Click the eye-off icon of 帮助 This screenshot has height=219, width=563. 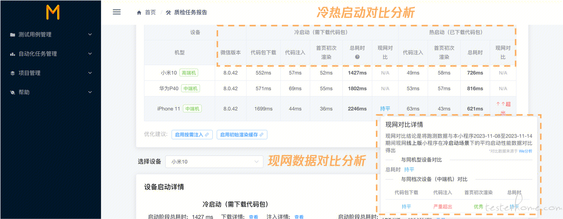pyautogui.click(x=13, y=92)
